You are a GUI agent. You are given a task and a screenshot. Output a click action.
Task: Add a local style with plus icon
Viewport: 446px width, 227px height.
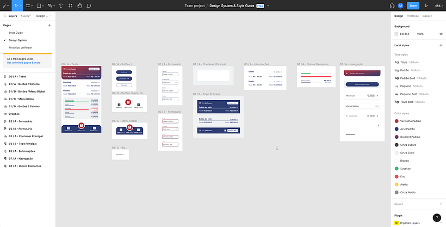(441, 45)
